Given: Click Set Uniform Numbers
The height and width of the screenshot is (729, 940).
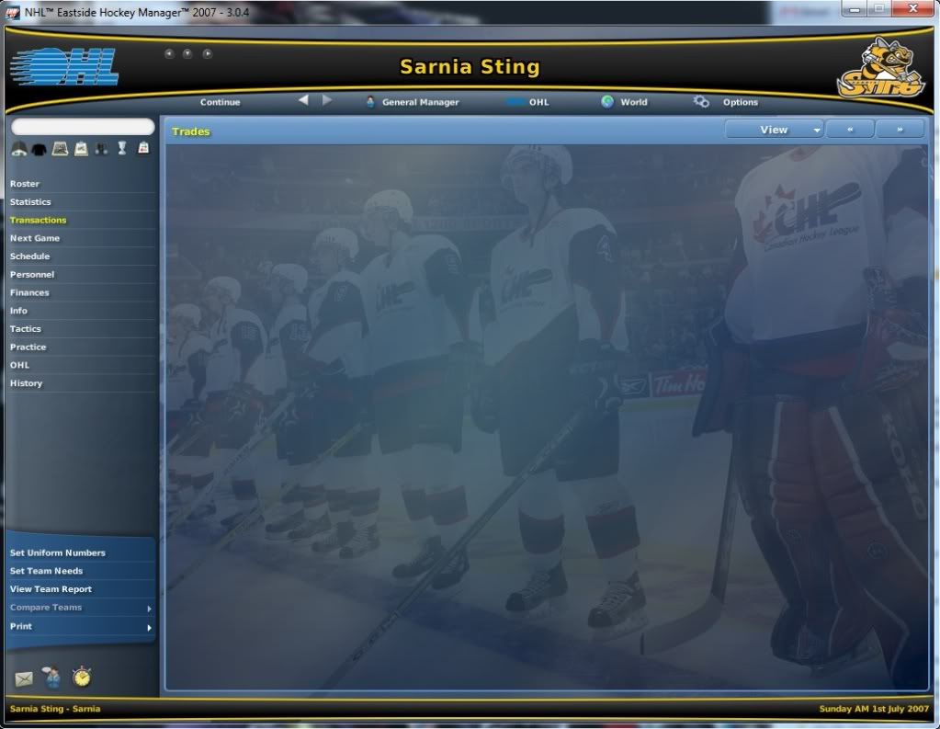Looking at the screenshot, I should pyautogui.click(x=58, y=552).
